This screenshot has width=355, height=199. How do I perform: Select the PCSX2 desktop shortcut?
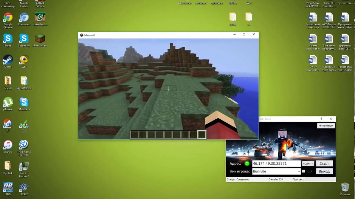[24, 189]
